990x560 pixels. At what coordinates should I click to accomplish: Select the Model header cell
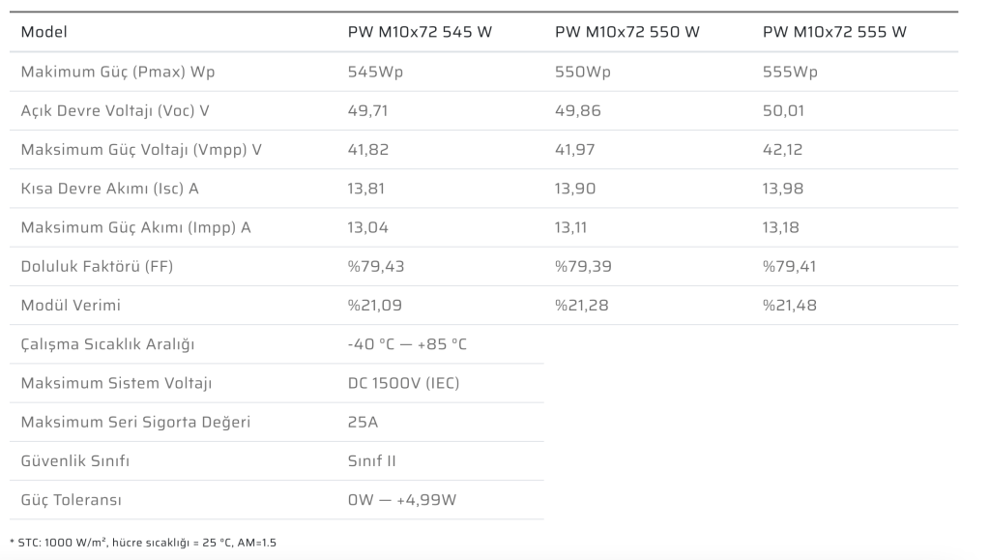(44, 32)
